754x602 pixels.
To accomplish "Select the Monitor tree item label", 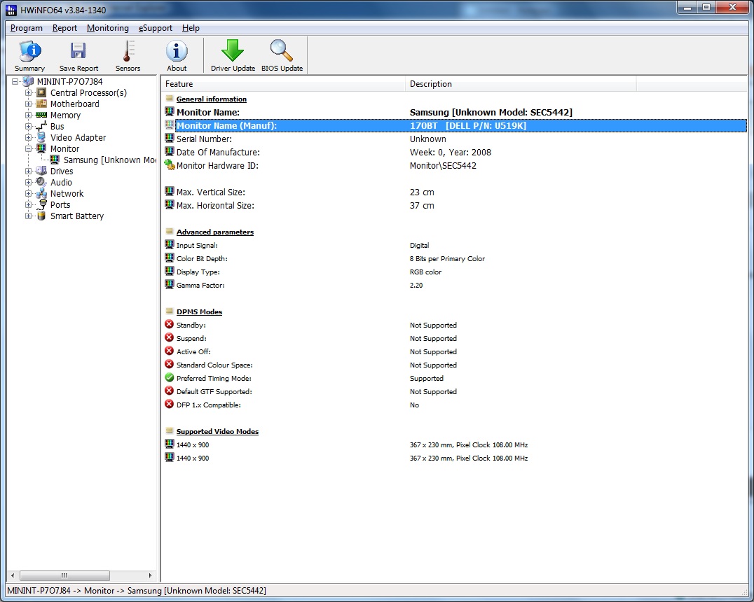I will (65, 149).
